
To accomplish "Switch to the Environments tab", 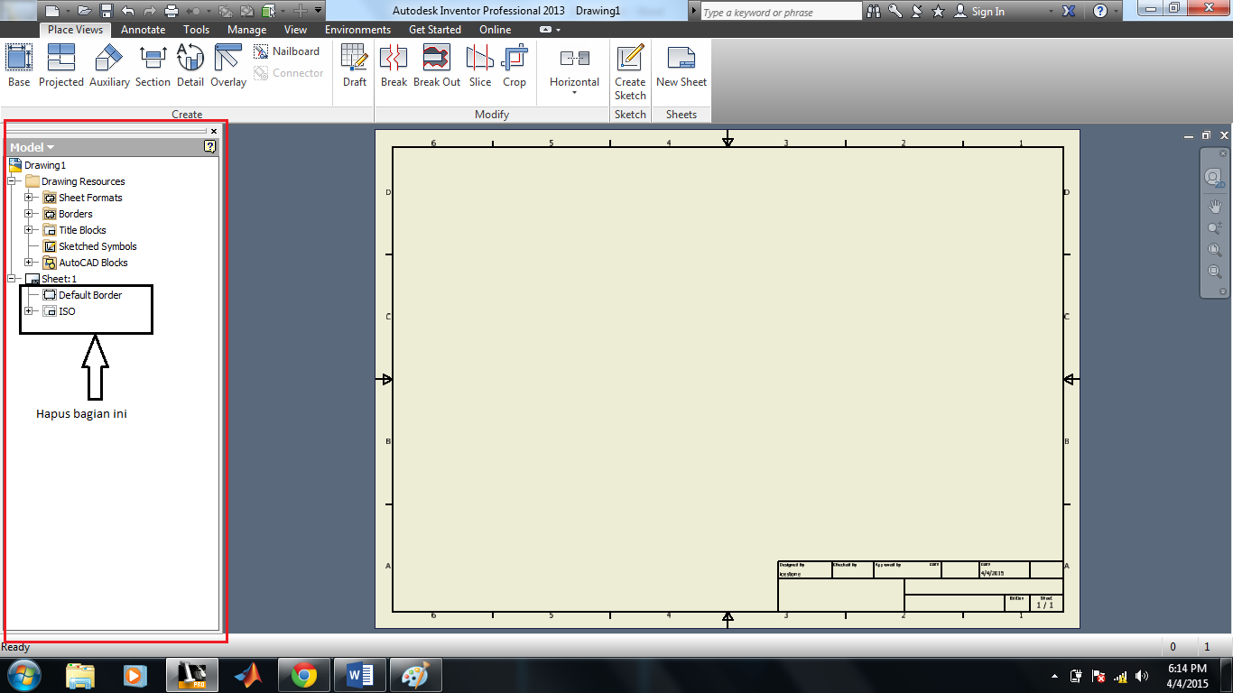I will tap(357, 30).
